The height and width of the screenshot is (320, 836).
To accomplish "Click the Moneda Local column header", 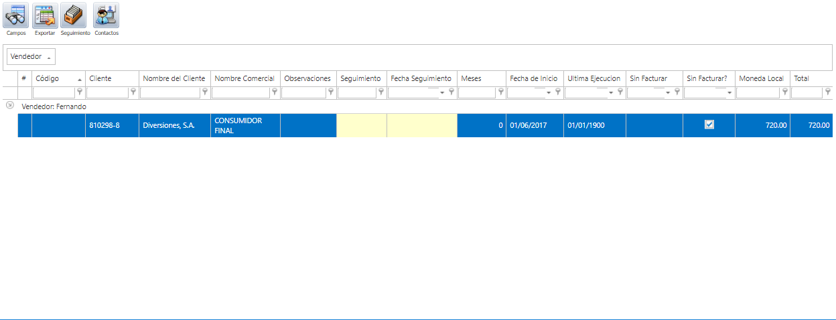I will [762, 79].
